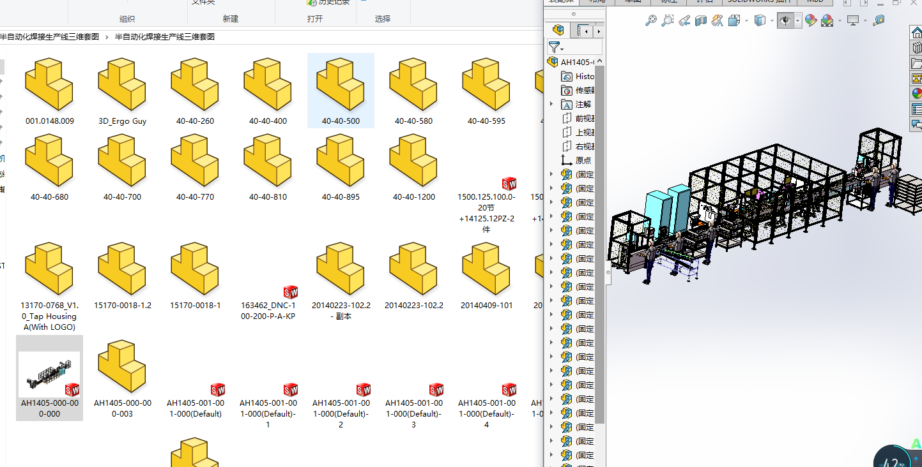Select the 上视 plane in feature tree

(578, 132)
